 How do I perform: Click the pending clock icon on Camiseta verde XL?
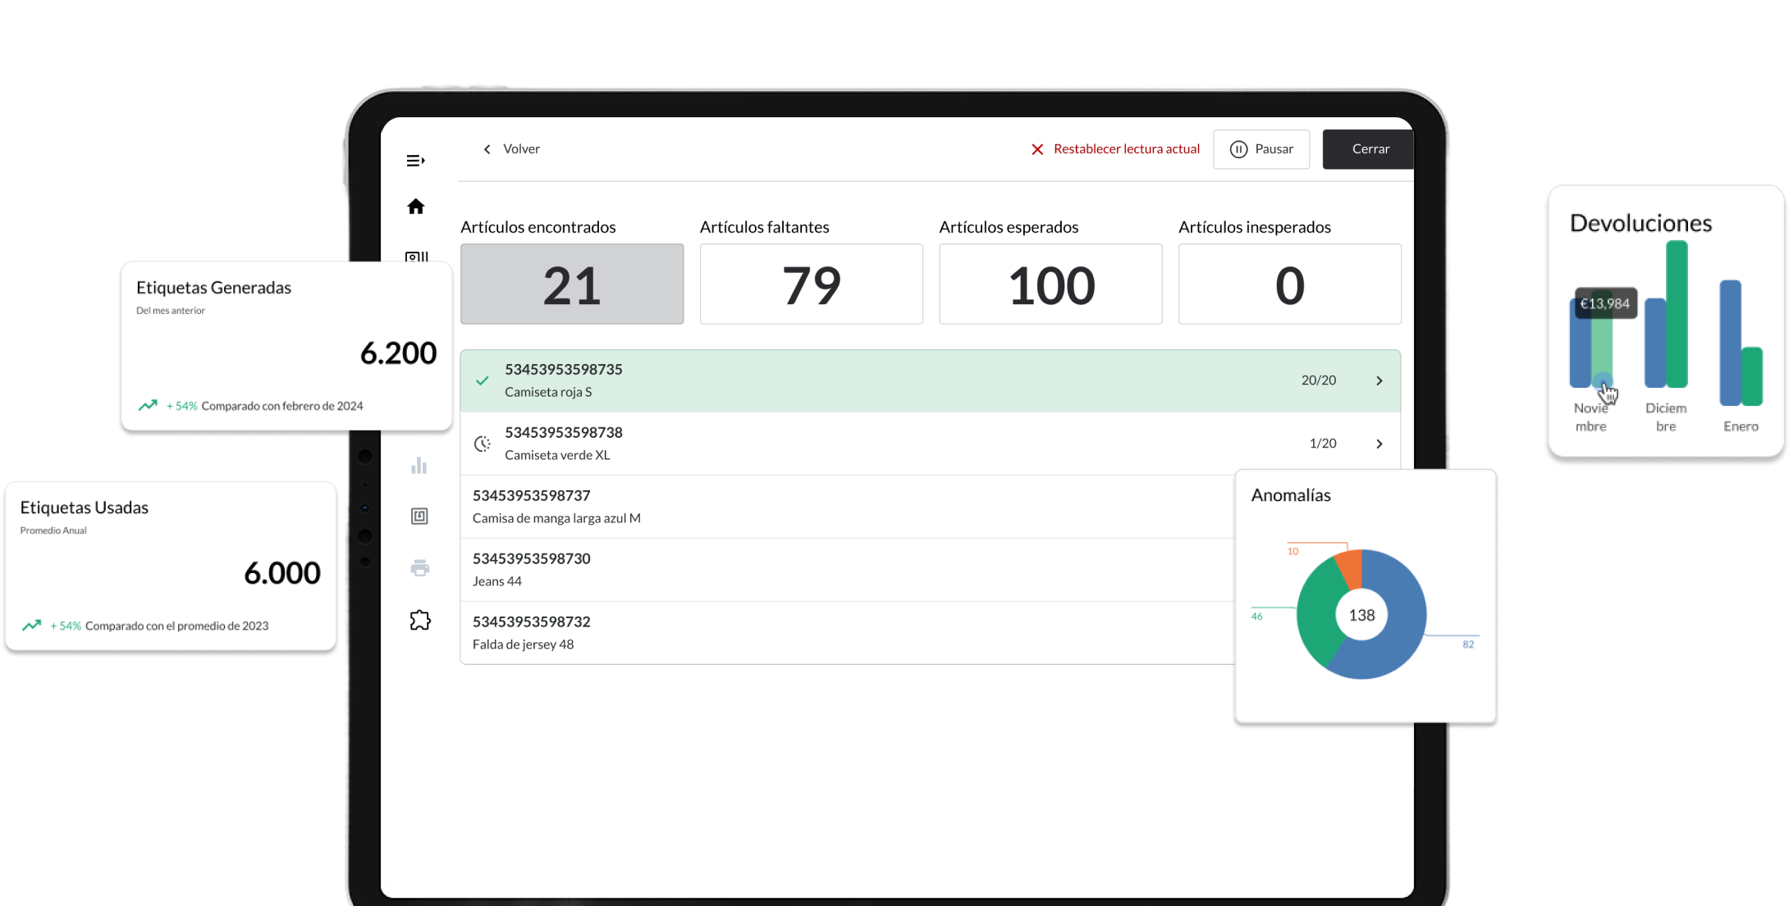pos(483,444)
